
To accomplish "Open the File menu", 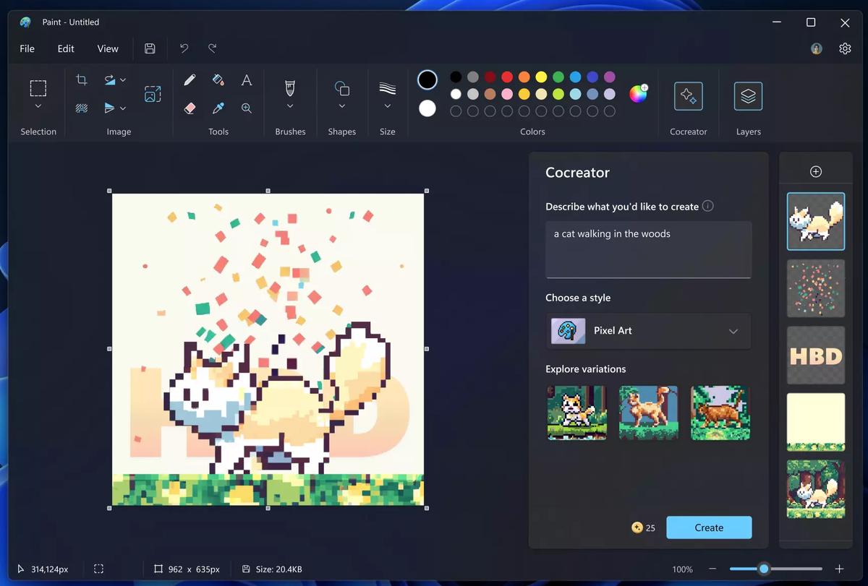I will click(x=27, y=48).
